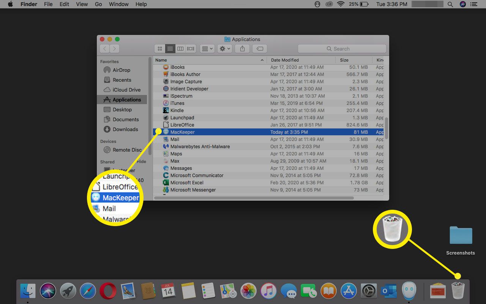Launch Siri from the Dock
This screenshot has height=304, width=486.
click(48, 291)
